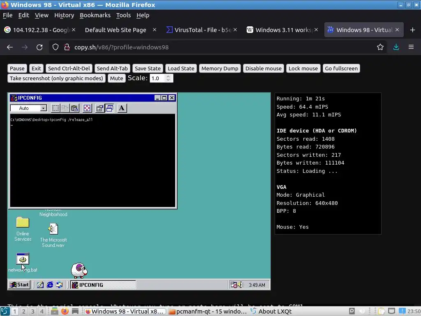
Task: Click the Copy icon in IPCONFIG toolbar
Action: coord(65,108)
